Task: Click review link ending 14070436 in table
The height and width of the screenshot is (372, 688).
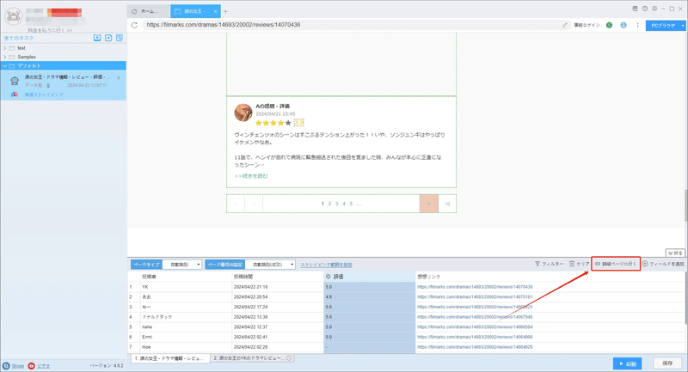Action: point(475,287)
